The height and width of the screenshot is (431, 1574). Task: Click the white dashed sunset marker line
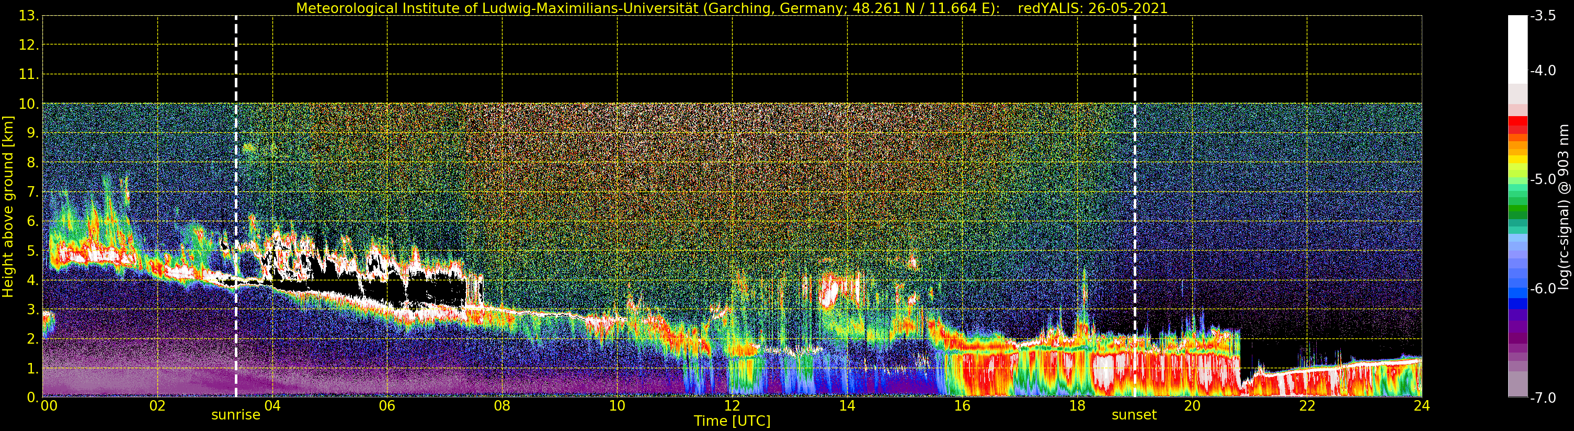coord(1135,207)
